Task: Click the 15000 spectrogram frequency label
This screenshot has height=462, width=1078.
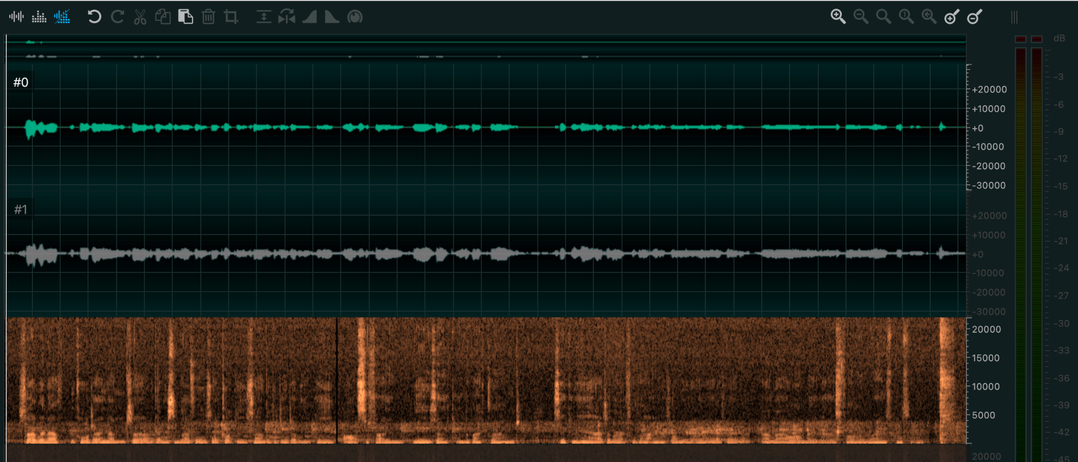Action: pos(986,358)
